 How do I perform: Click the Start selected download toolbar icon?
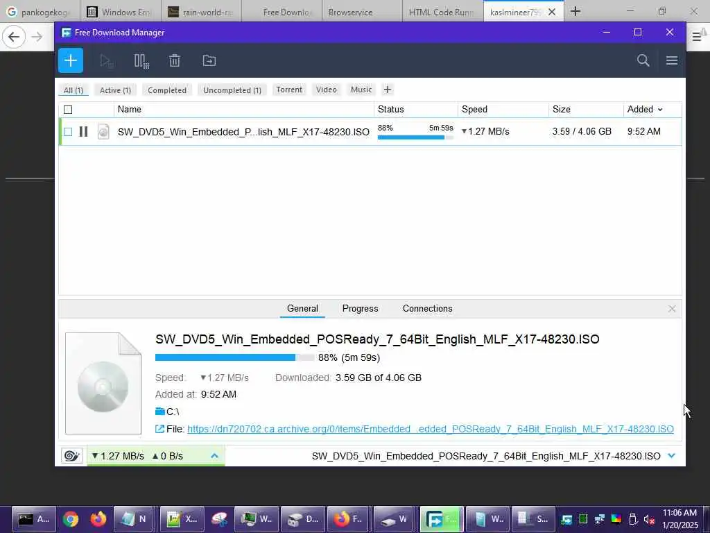tap(106, 61)
